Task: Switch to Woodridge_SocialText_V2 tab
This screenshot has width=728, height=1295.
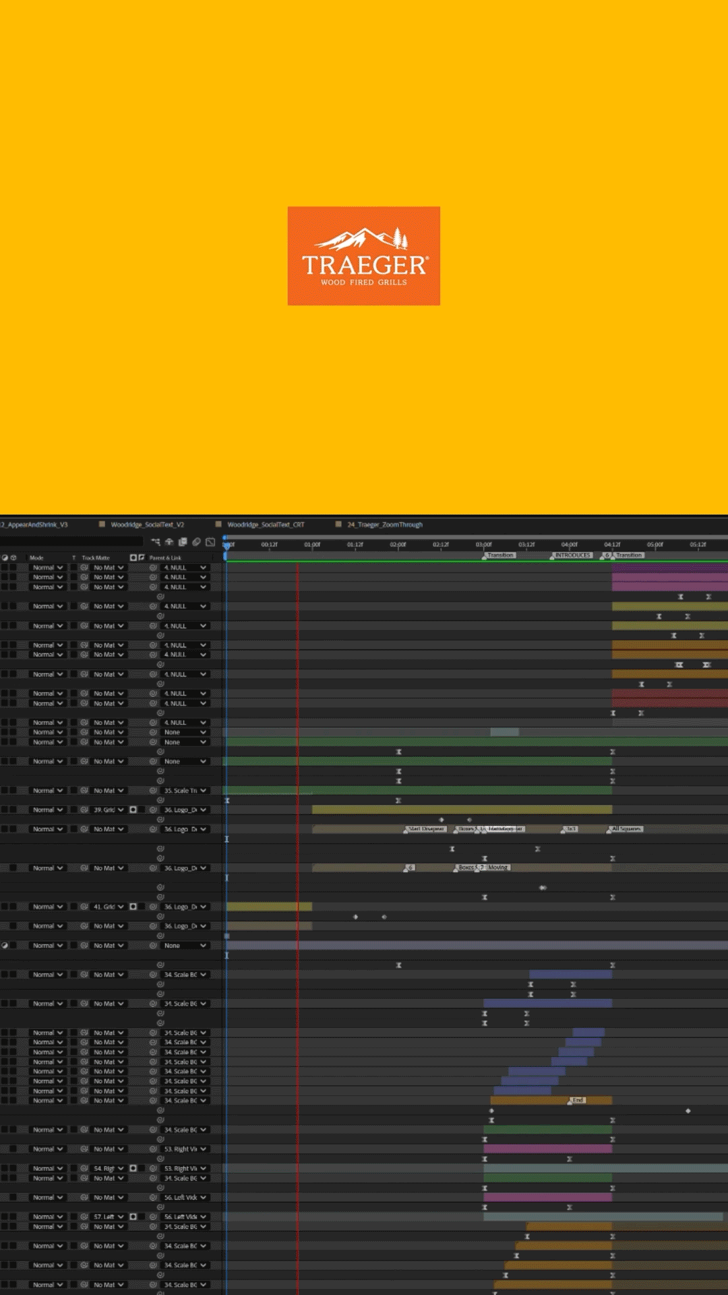Action: point(147,525)
